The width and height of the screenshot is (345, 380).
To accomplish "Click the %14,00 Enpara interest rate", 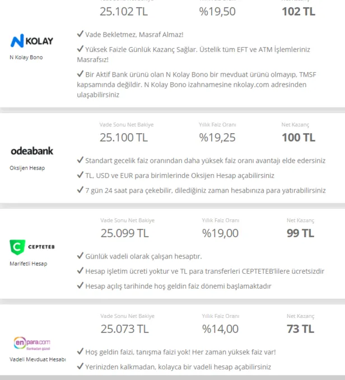I will (x=220, y=329).
